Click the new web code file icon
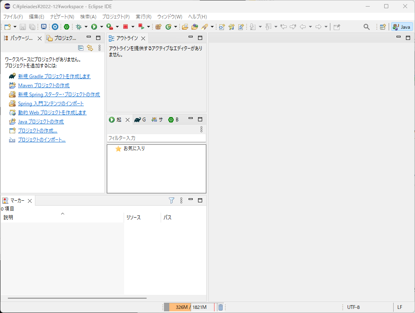The width and height of the screenshot is (415, 313). coord(222,27)
